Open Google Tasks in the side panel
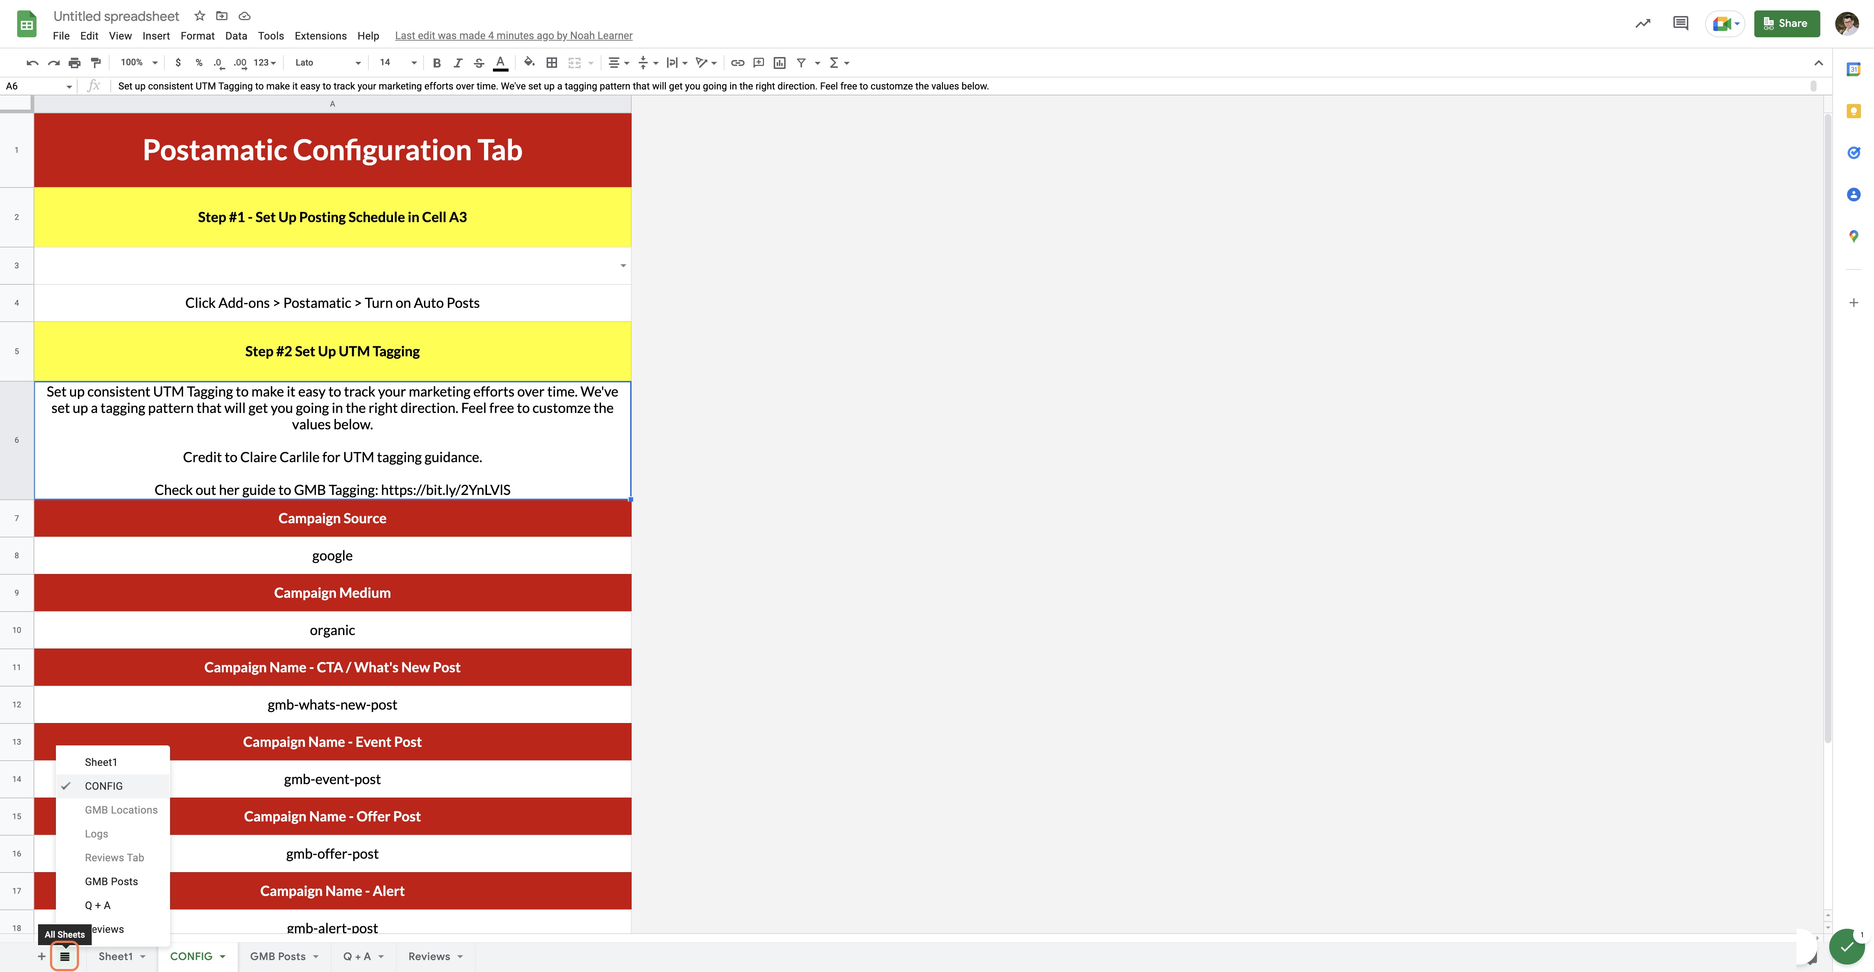 click(x=1853, y=153)
